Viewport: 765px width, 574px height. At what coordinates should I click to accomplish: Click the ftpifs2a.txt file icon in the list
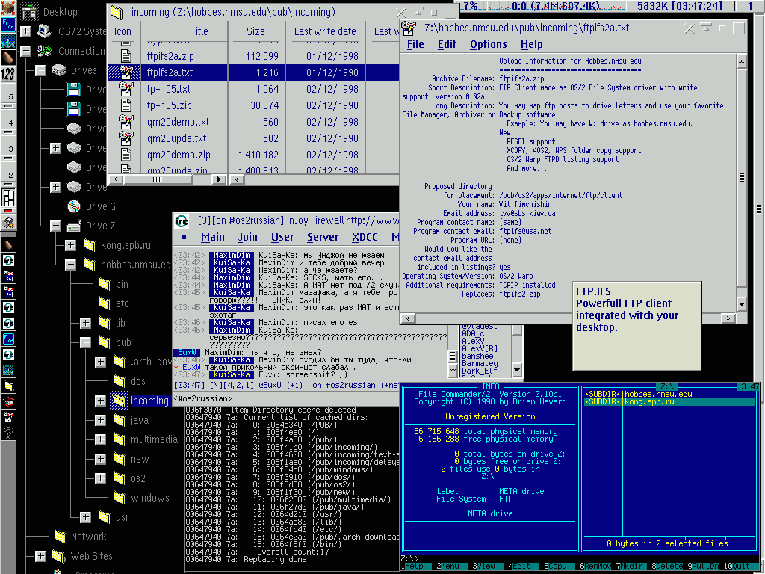click(x=126, y=72)
